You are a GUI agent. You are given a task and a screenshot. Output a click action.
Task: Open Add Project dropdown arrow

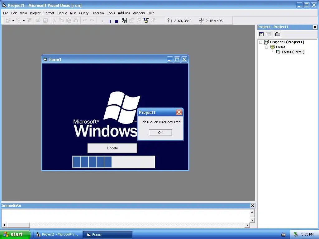point(13,21)
